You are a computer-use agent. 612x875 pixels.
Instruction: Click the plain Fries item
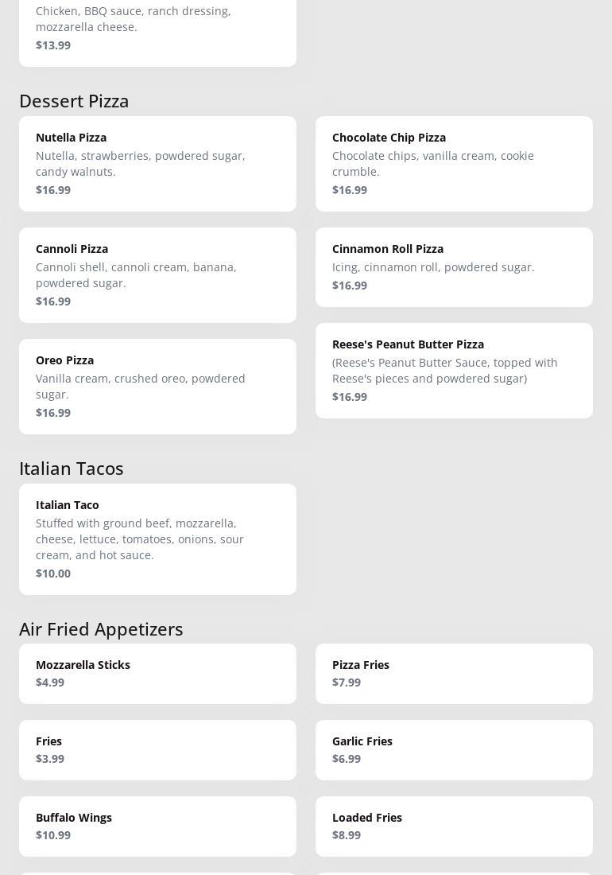157,749
